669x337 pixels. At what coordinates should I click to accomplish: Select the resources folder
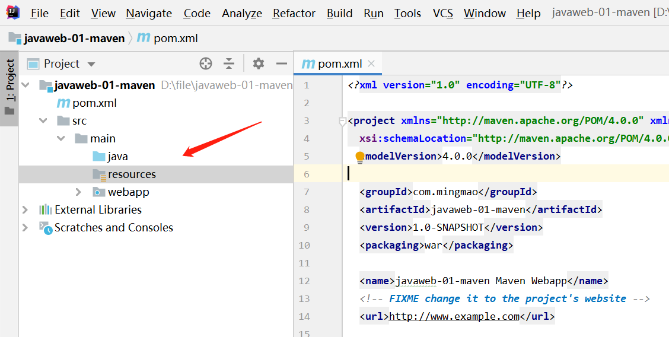click(132, 174)
